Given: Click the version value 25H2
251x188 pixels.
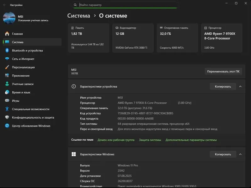Looking at the screenshot, I should [x=121, y=170].
